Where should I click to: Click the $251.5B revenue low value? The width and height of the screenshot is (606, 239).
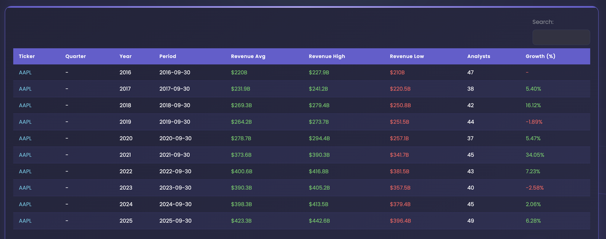click(x=400, y=122)
